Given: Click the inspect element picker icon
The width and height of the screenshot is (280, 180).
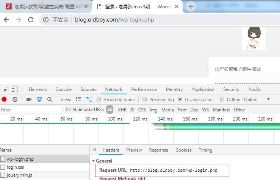Looking at the screenshot, I should click(5, 89).
